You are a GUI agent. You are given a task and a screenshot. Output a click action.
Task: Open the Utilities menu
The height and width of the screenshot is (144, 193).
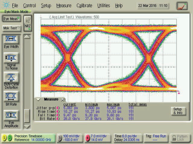click(103, 6)
